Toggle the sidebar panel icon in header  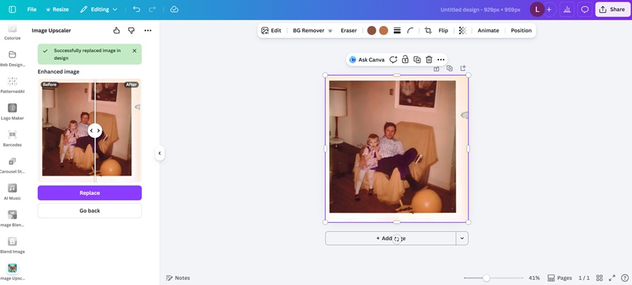13,9
